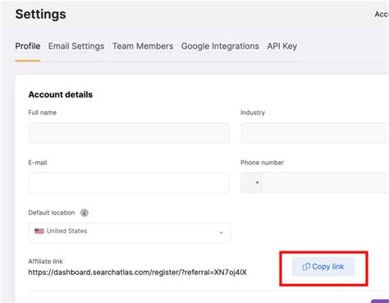389x303 pixels.
Task: Expand the default location chevron arrow
Action: point(221,233)
